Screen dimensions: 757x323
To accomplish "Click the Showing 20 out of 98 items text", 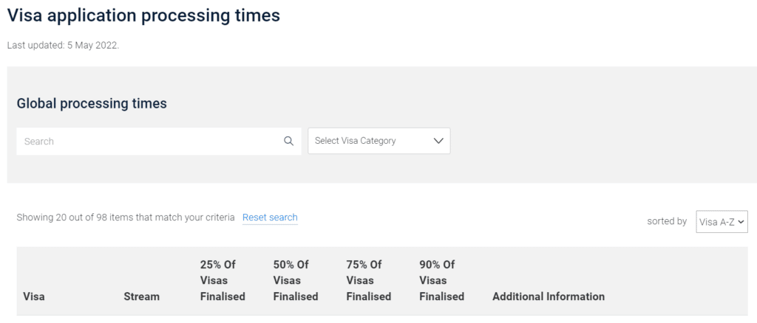I will [126, 218].
